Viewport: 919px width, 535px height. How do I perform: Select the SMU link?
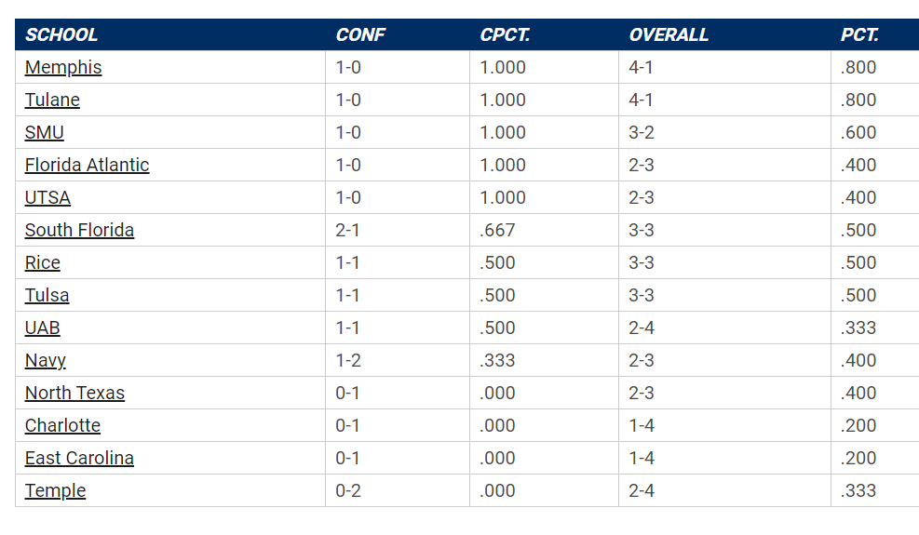point(45,132)
